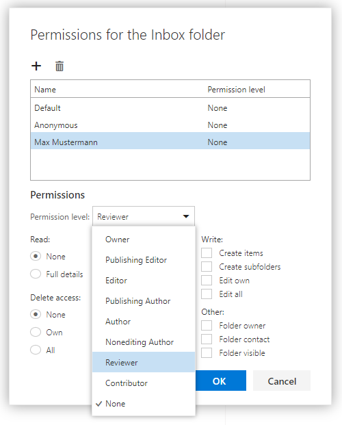The image size is (342, 425).
Task: Check the Folder contact checkbox
Action: 207,339
